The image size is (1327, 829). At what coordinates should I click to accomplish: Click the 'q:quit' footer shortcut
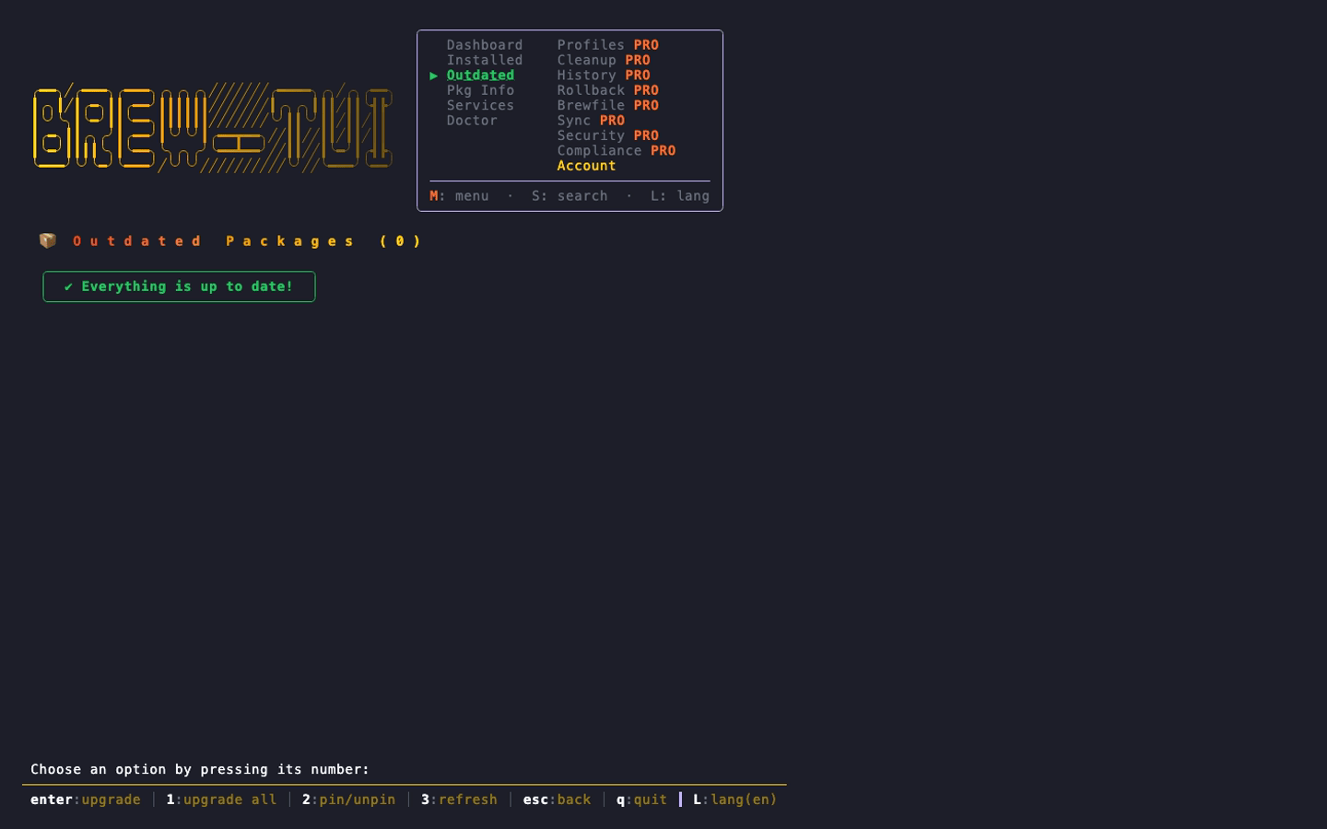[641, 800]
